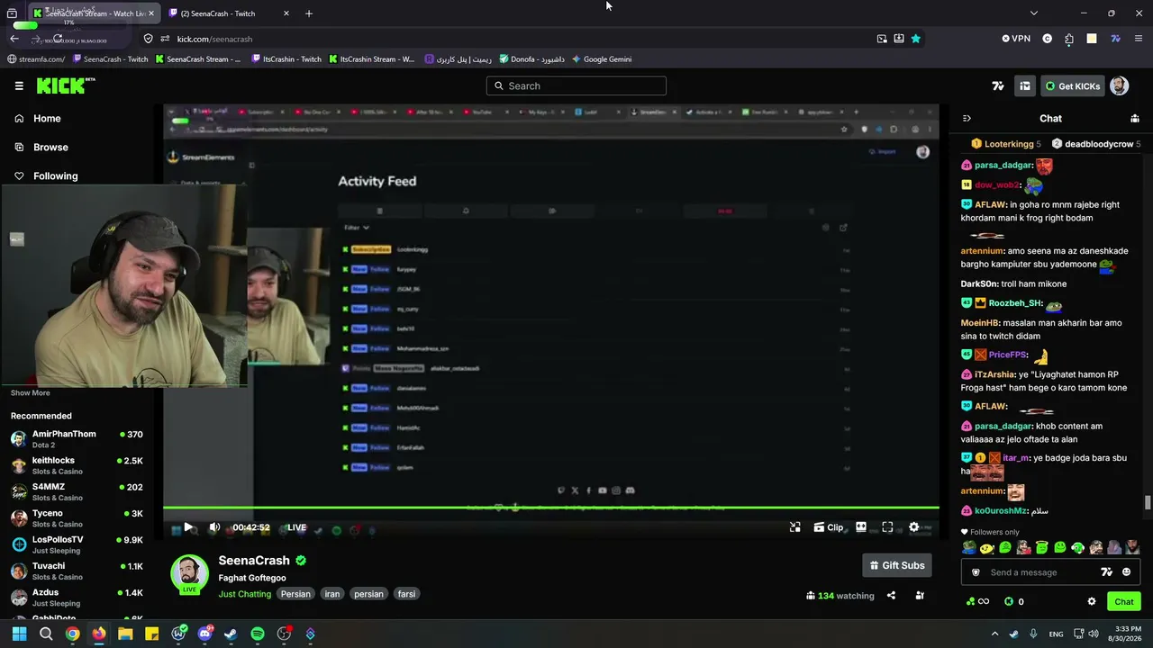Open 7TV emote menu in chat input
This screenshot has width=1153, height=648.
point(1107,572)
